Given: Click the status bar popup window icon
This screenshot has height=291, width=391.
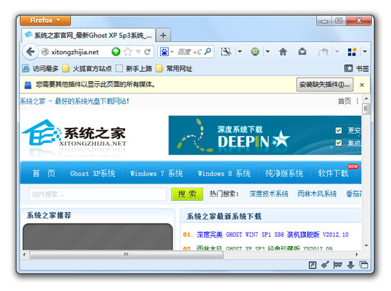Looking at the screenshot, I should tap(313, 265).
